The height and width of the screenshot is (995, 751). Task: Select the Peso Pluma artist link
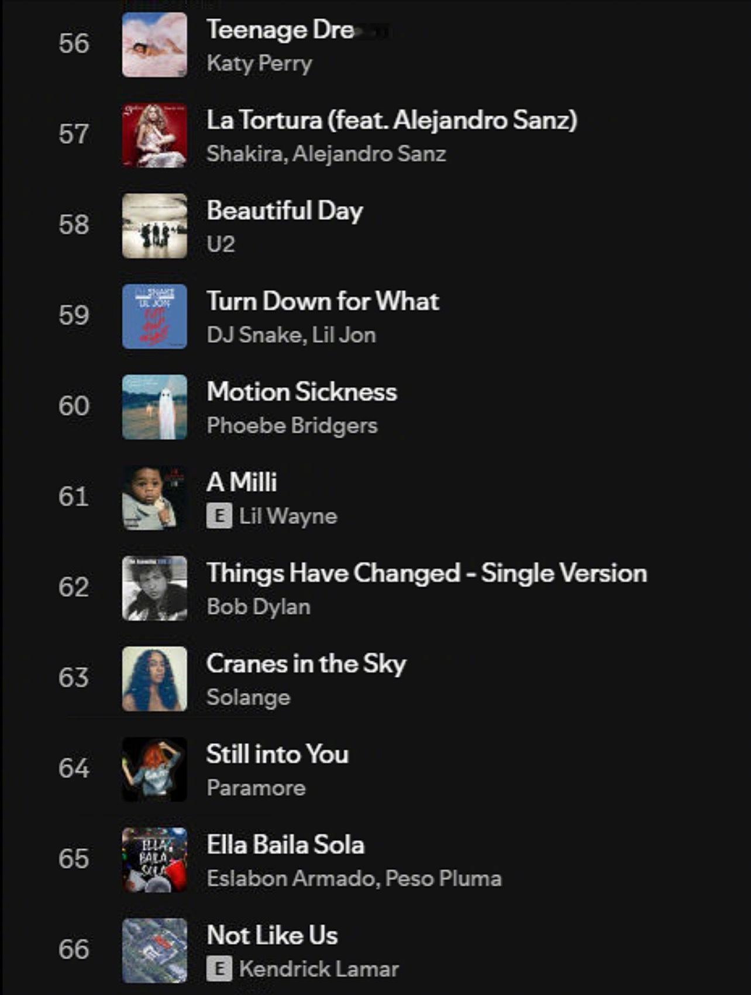pos(443,879)
